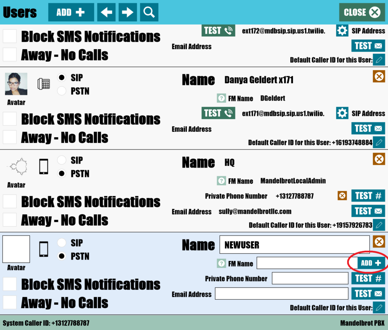The width and height of the screenshot is (388, 330).
Task: Clear private phone number +13127788787
Action: (x=342, y=195)
